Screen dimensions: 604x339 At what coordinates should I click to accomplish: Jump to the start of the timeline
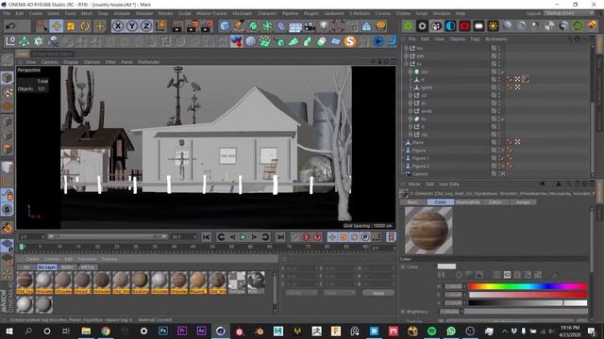207,237
